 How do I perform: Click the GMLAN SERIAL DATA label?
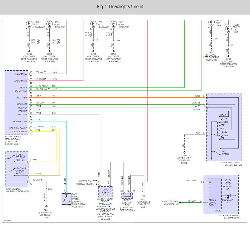click(x=212, y=203)
